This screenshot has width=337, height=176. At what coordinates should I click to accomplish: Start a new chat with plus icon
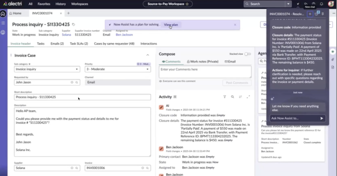[x=310, y=14]
